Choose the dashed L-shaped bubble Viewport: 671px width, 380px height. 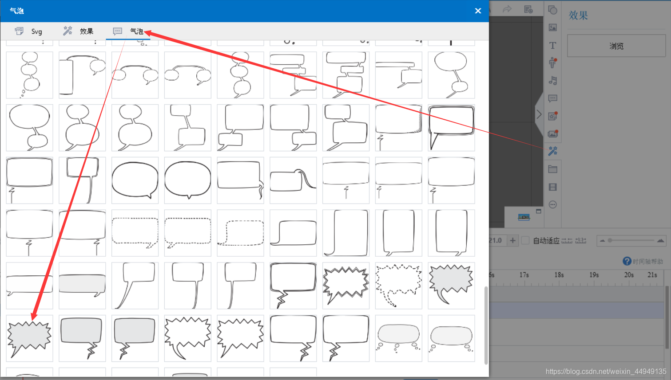click(x=240, y=233)
